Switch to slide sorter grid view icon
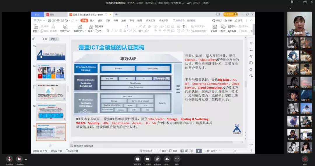Screen dimensions: 315x166 click(187, 151)
